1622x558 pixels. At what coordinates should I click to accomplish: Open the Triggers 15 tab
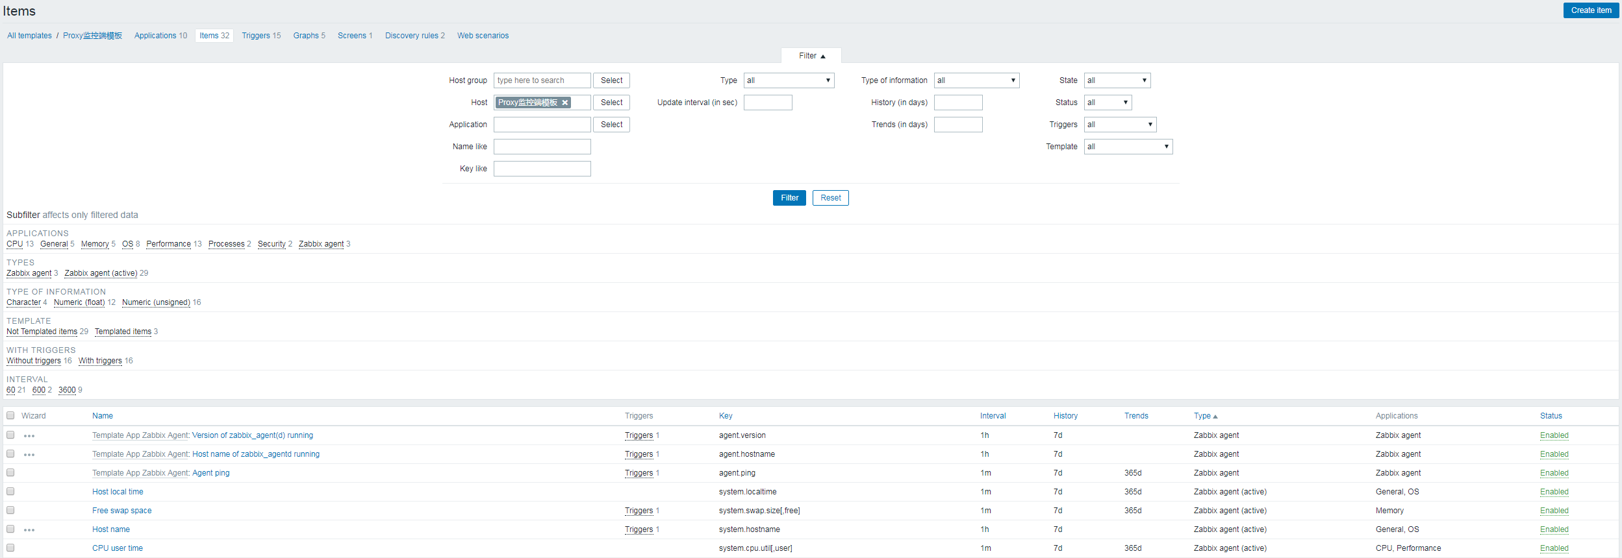261,36
